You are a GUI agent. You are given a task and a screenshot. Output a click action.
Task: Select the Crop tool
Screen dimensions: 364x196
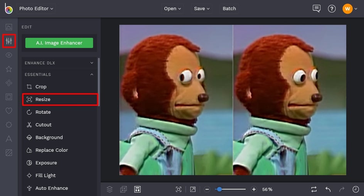point(59,87)
